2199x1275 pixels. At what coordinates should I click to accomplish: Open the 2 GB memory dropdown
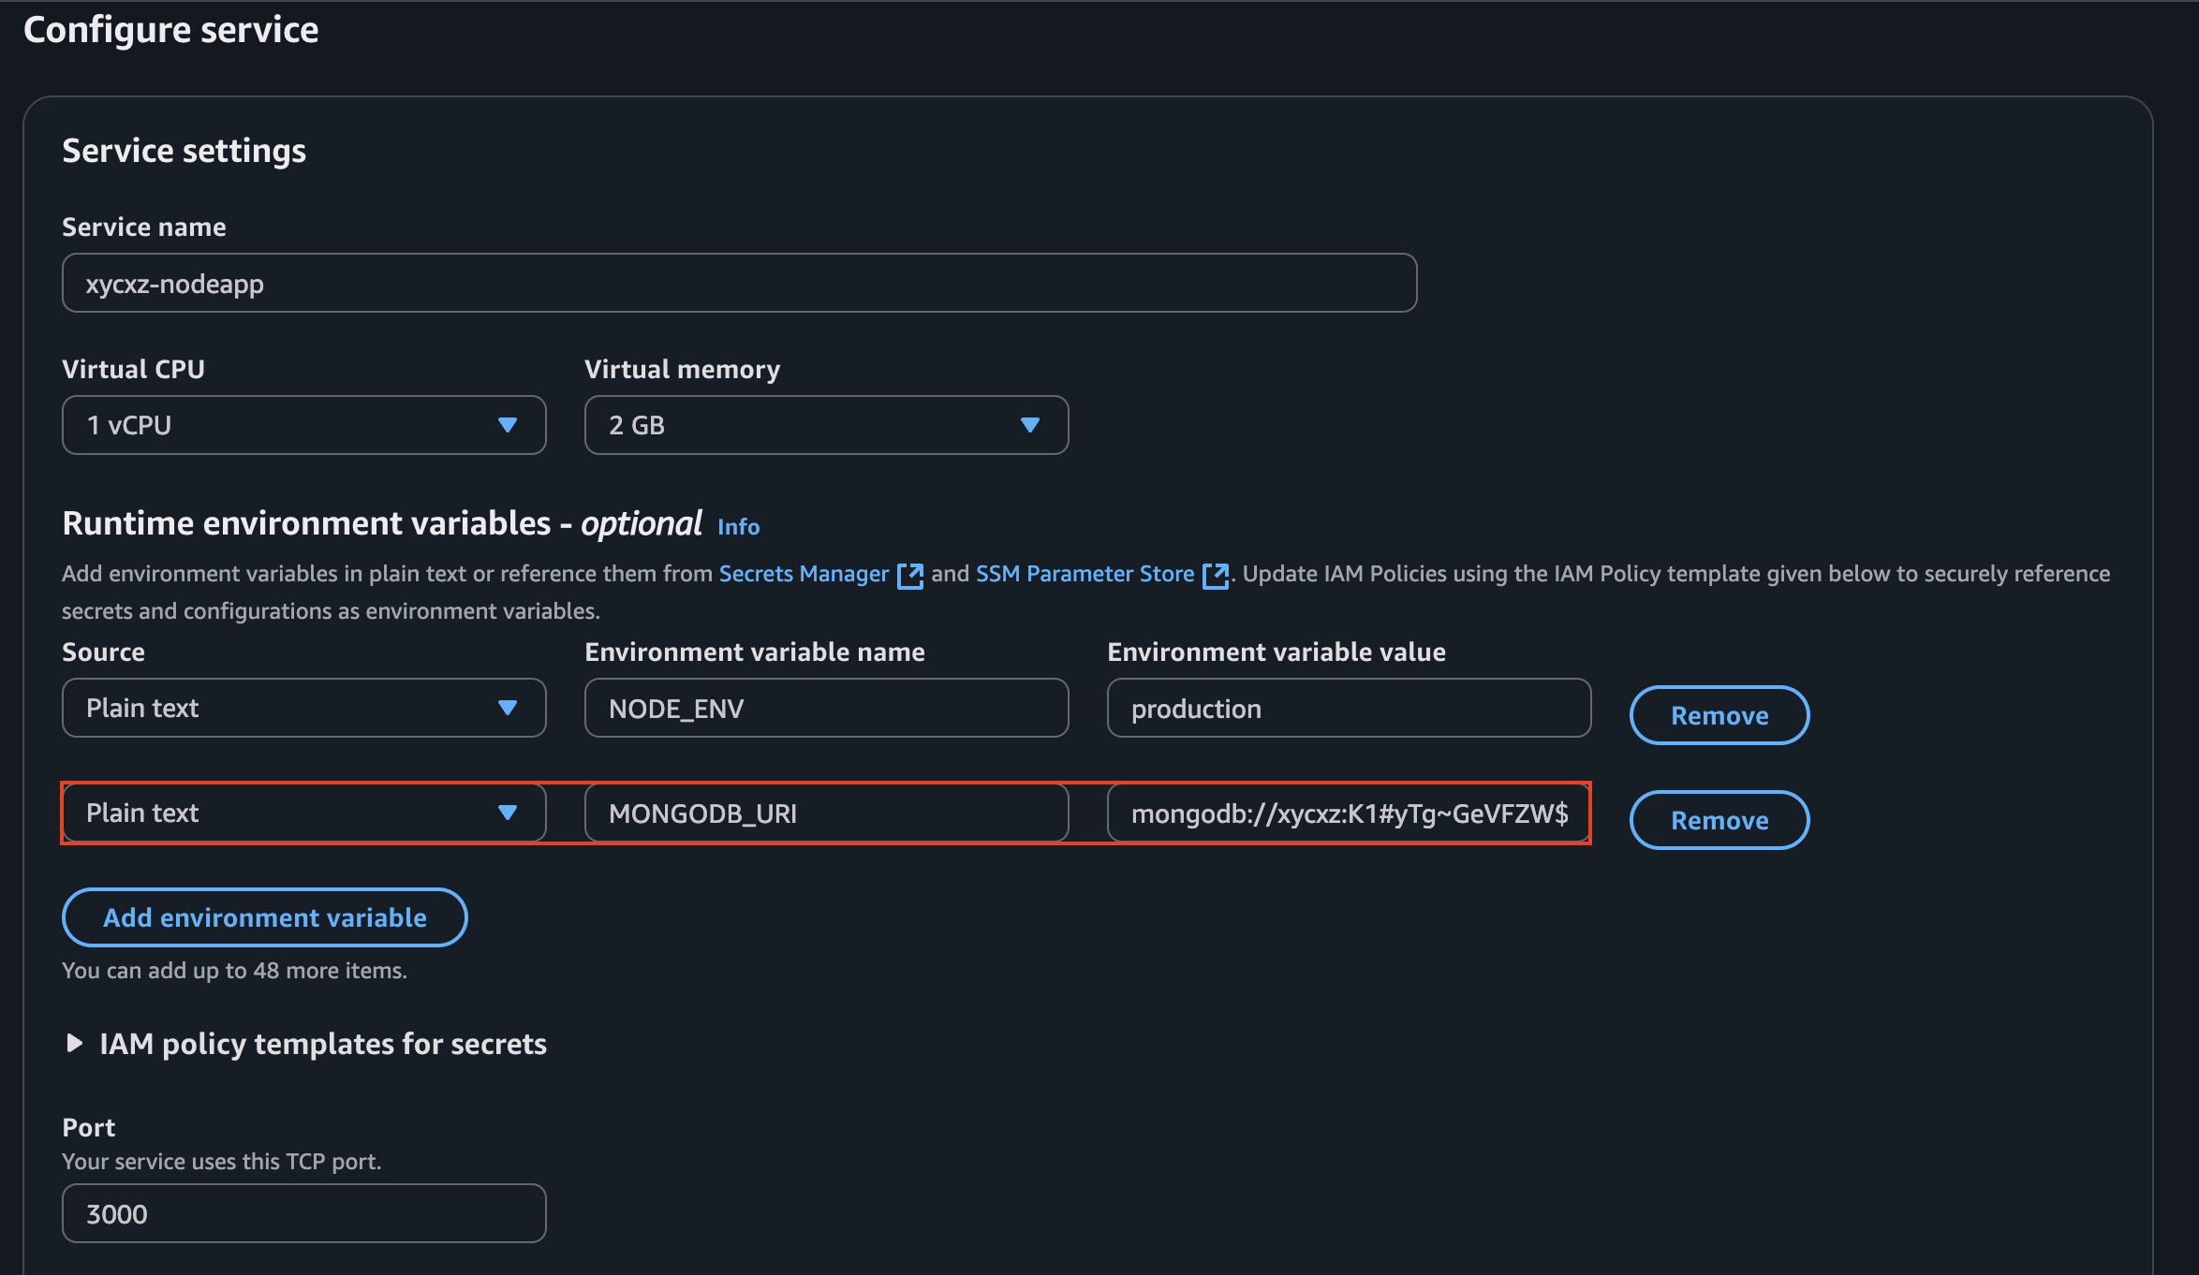click(805, 425)
